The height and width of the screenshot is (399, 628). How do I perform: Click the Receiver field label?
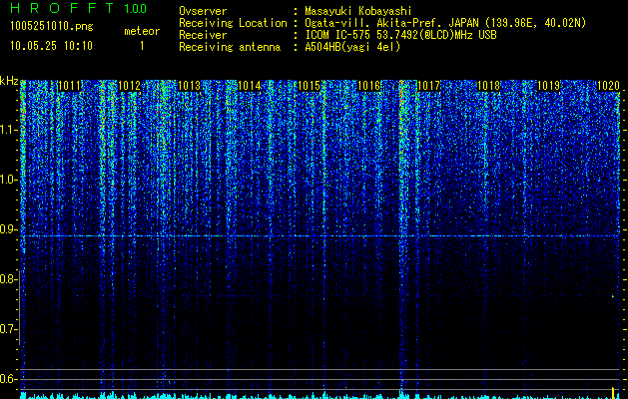click(x=203, y=35)
